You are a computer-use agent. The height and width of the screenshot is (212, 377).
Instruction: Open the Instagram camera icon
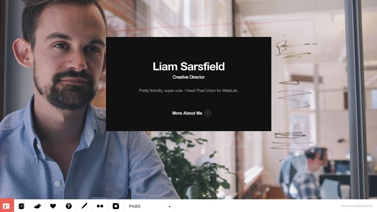click(x=115, y=206)
